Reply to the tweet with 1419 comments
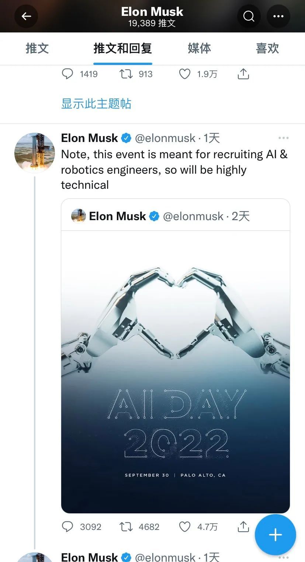305x562 pixels. point(67,74)
